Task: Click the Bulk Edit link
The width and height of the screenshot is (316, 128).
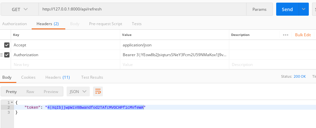Action: pyautogui.click(x=303, y=35)
